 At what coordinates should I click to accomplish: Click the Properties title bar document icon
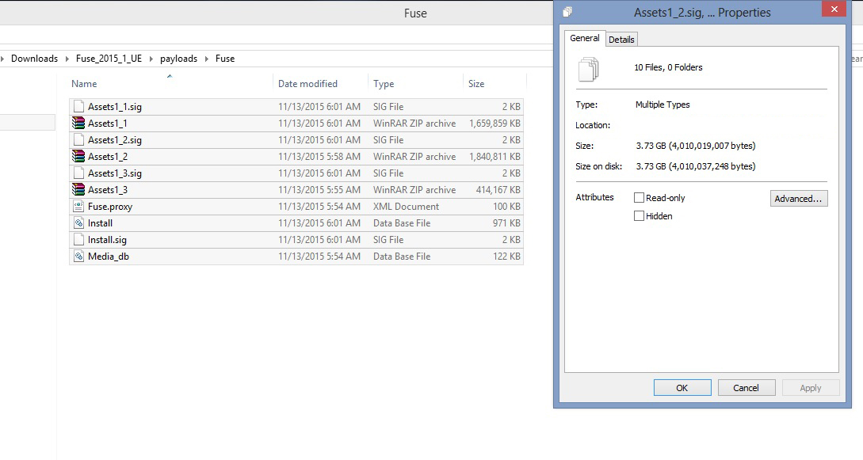(567, 12)
